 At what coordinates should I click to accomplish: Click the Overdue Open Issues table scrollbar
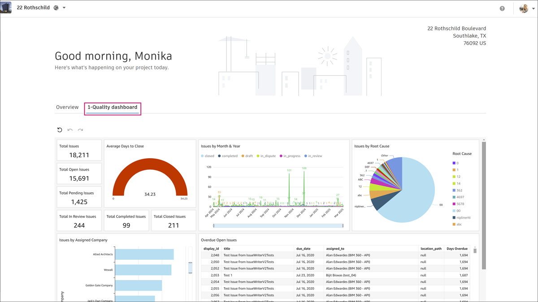(x=475, y=250)
